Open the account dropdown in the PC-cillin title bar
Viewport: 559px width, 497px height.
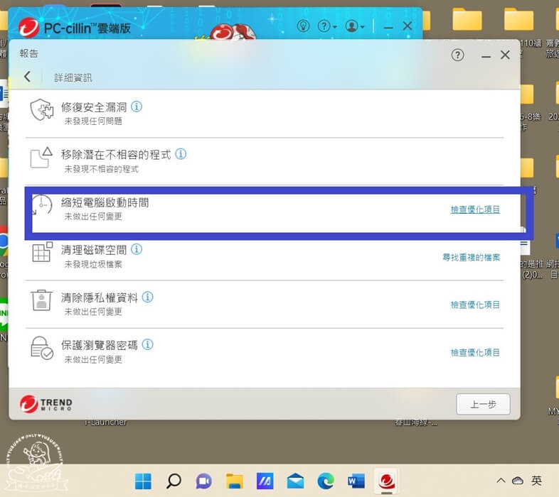[x=354, y=26]
